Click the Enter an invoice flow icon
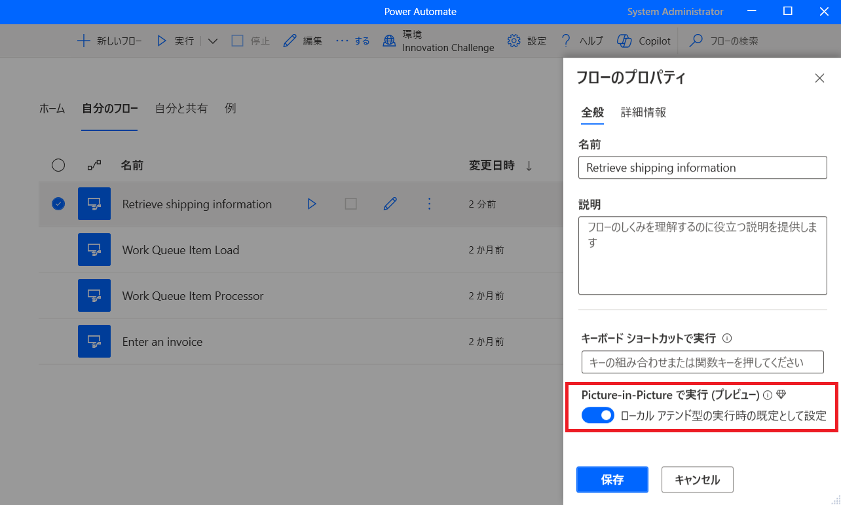Viewport: 841px width, 505px height. (94, 341)
